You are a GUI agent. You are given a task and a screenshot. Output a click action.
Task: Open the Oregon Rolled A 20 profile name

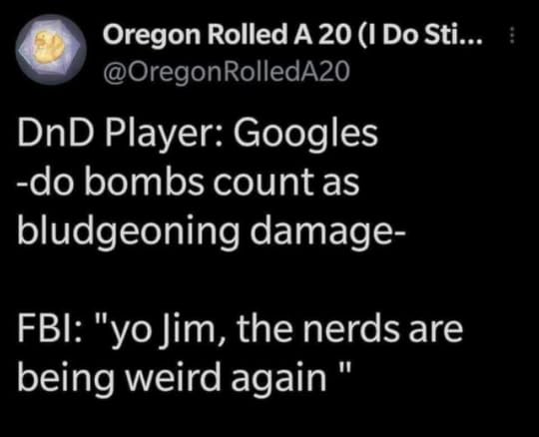pos(292,35)
